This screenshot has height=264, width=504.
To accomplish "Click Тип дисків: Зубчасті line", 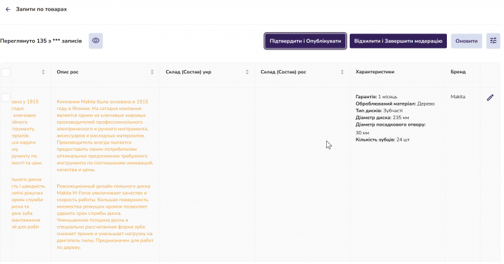I will click(379, 111).
